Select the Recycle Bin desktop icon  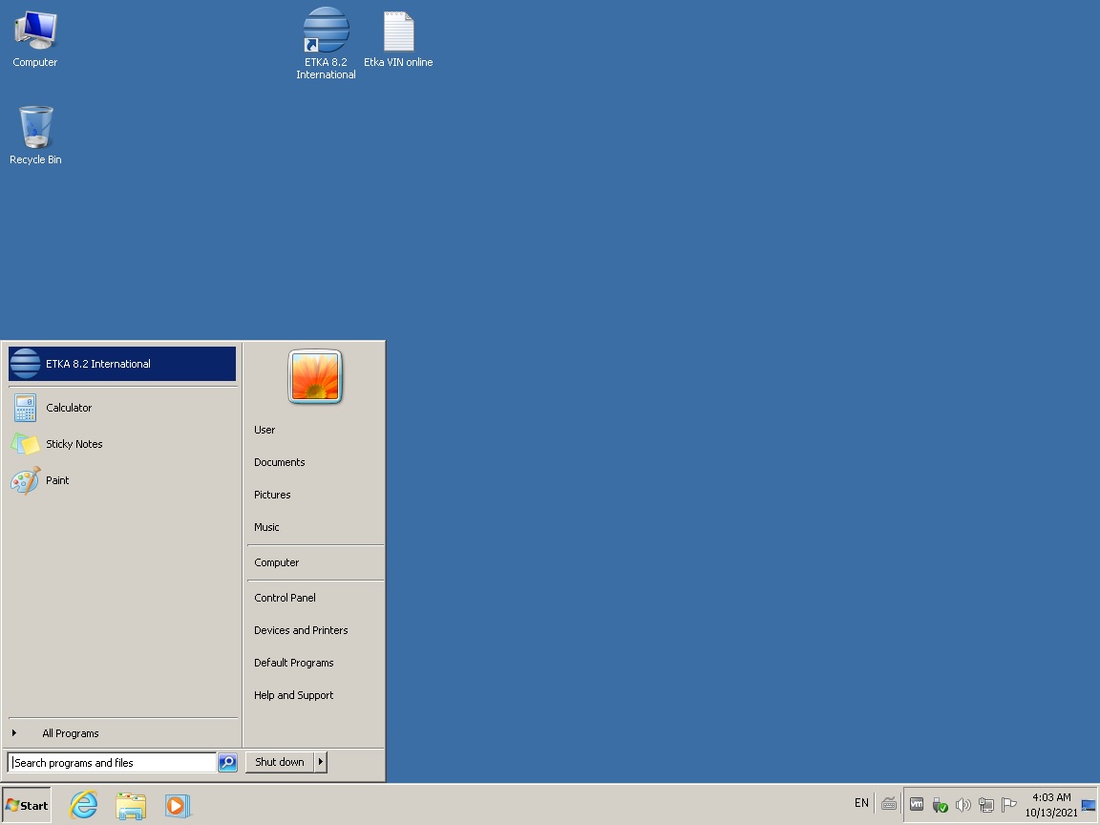pos(35,136)
